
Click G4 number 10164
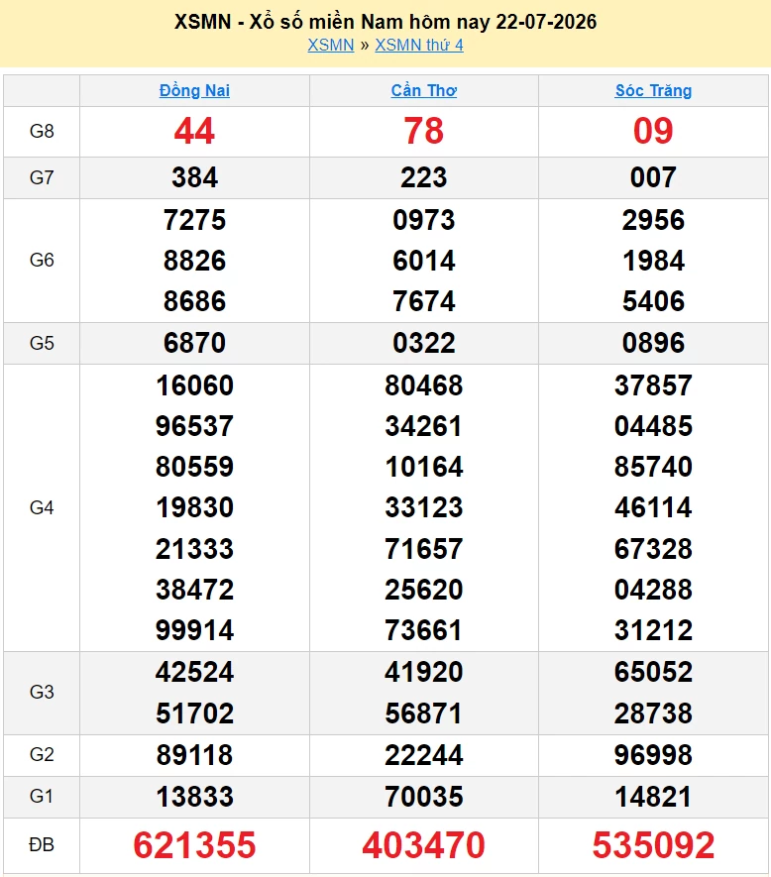tap(423, 467)
